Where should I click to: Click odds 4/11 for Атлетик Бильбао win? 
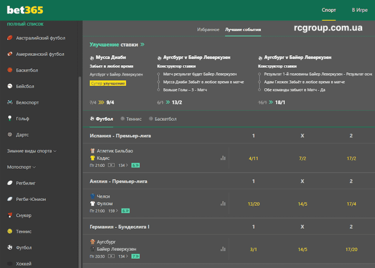click(253, 158)
